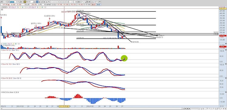This screenshot has width=227, height=110.
Task: Click the MACD Oscillator 12,26,9 label
Action: 10,92
